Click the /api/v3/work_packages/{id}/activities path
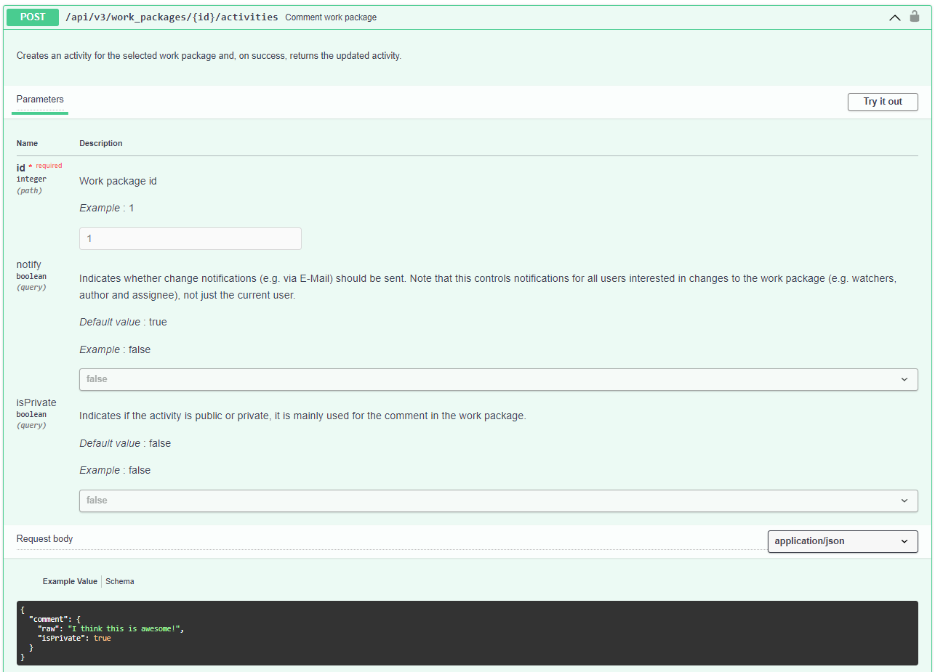 [172, 17]
